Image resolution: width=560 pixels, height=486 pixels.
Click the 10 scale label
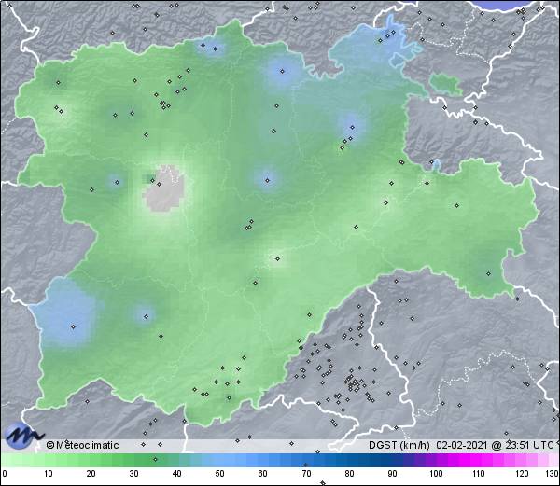click(49, 474)
